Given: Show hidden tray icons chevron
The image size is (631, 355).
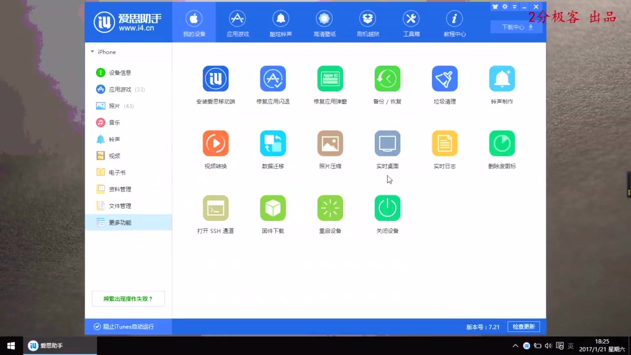Looking at the screenshot, I should [516, 346].
